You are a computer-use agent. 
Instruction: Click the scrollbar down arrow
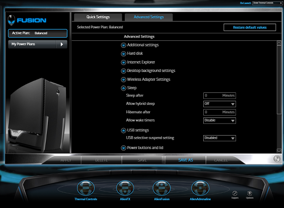[x=279, y=150]
